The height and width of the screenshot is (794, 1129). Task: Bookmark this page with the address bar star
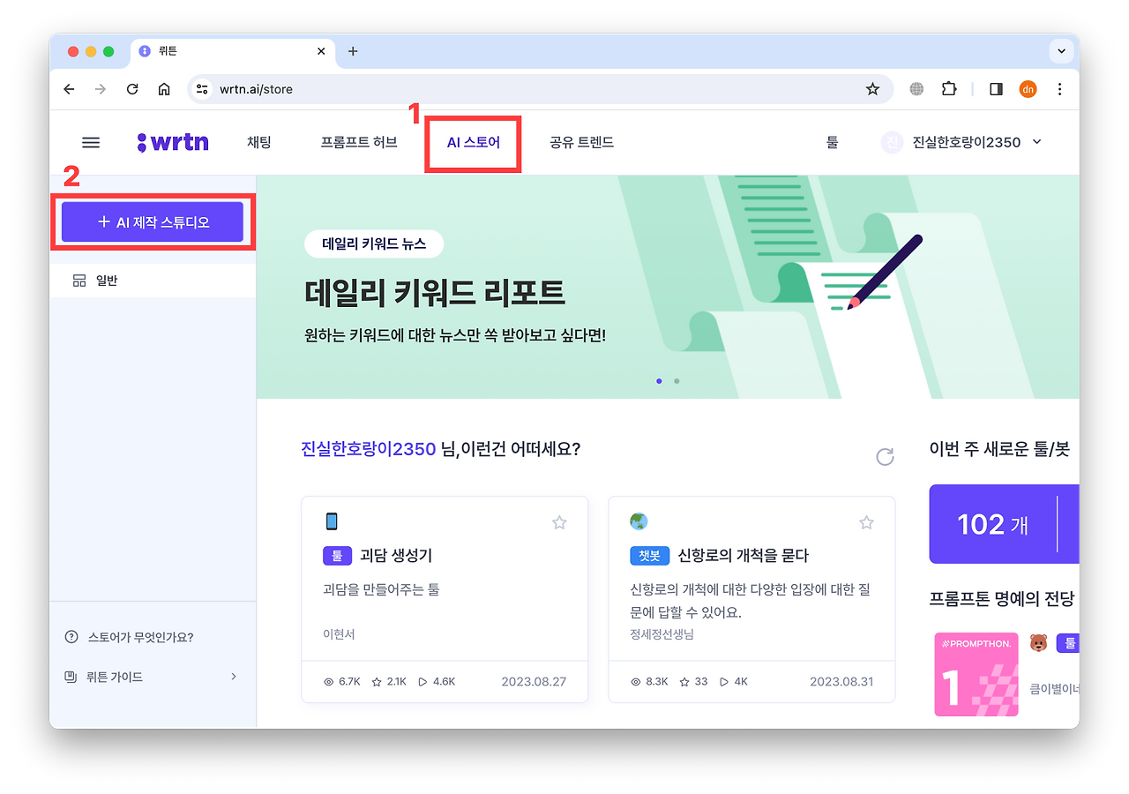pos(872,89)
